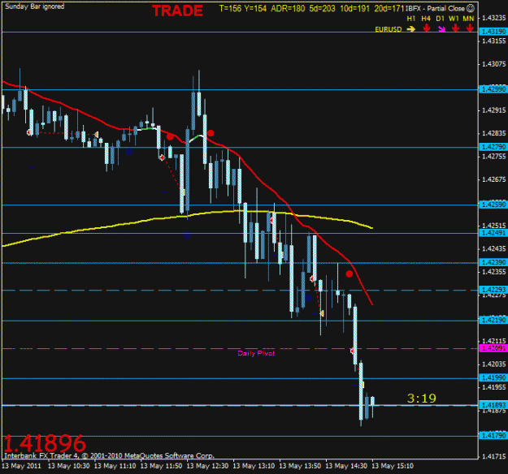Click the 20d=171 value
The width and height of the screenshot is (508, 474).
[389, 8]
